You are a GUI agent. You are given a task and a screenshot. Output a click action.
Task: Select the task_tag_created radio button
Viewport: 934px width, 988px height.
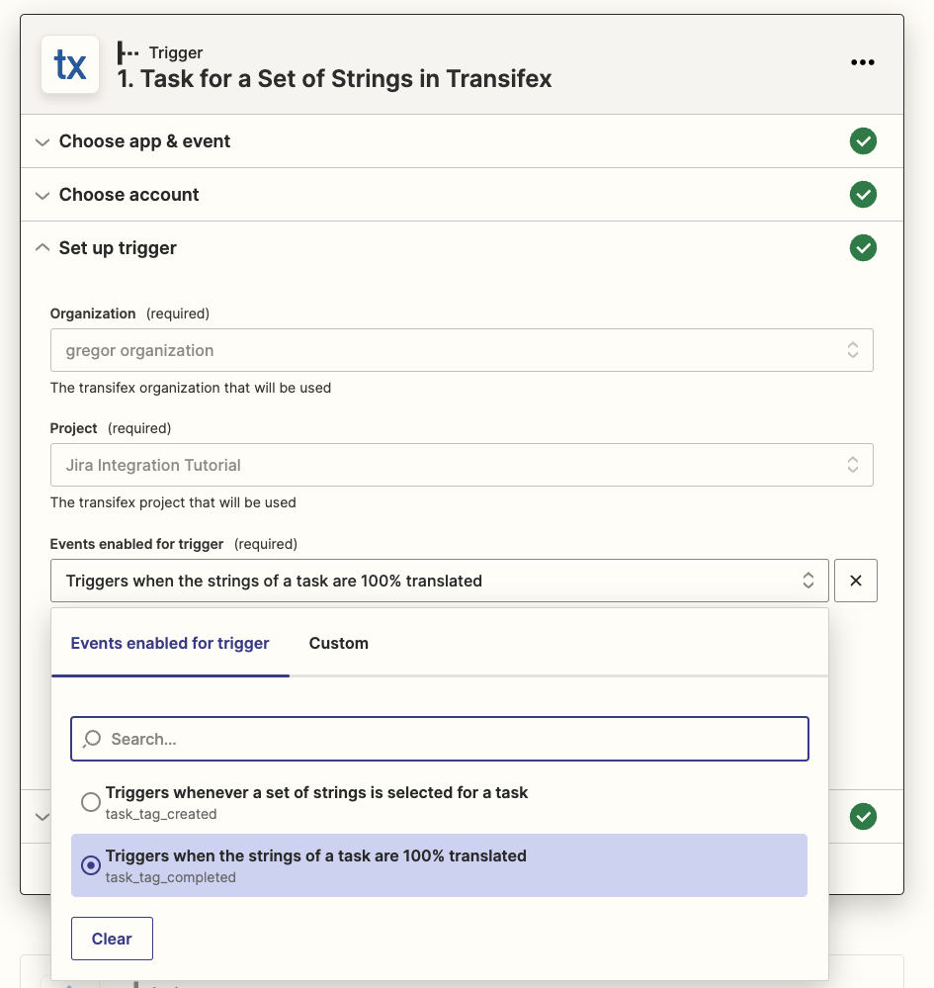click(x=91, y=802)
